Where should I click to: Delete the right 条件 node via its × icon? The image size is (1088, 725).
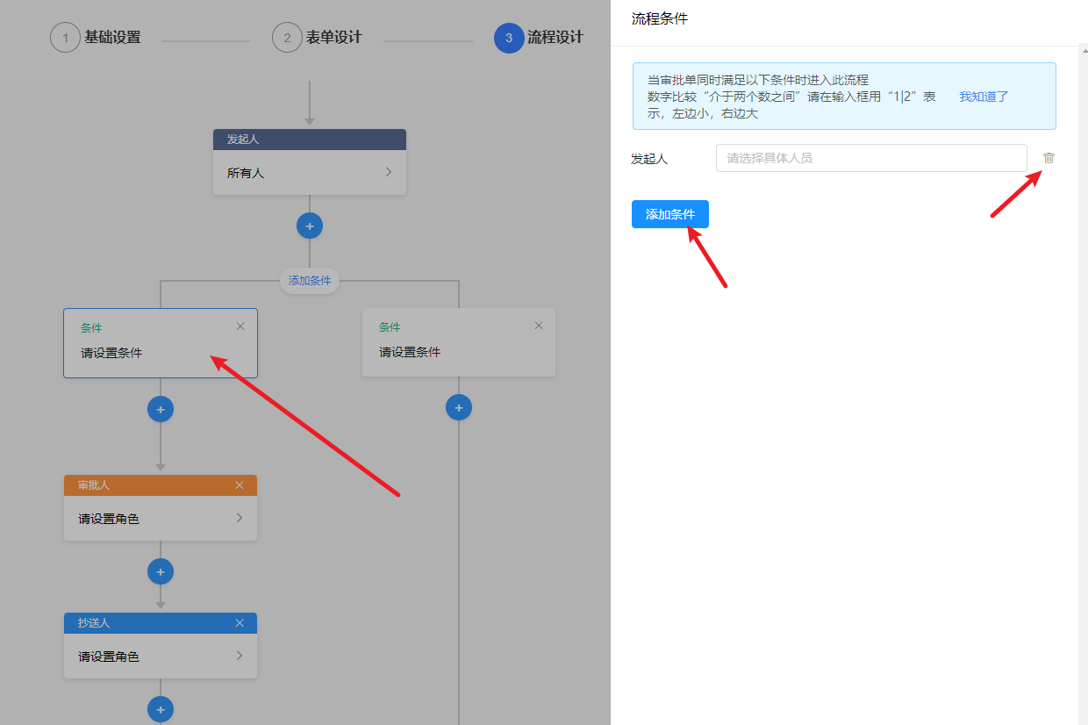[538, 325]
